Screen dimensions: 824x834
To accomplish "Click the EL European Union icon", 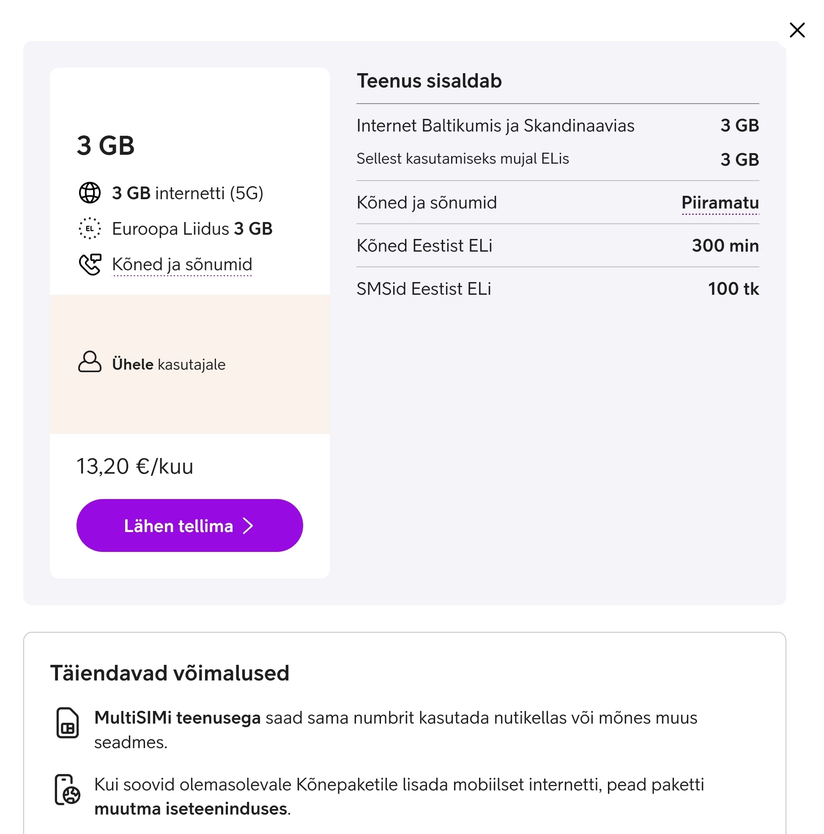I will click(x=90, y=228).
